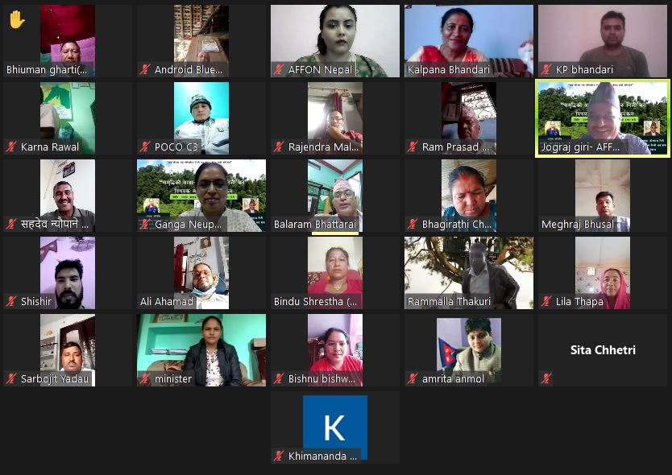Click the Meghraj Bhusal name label

pyautogui.click(x=577, y=225)
